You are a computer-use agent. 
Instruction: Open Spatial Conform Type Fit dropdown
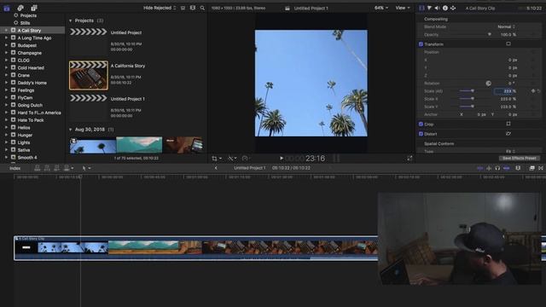click(510, 152)
